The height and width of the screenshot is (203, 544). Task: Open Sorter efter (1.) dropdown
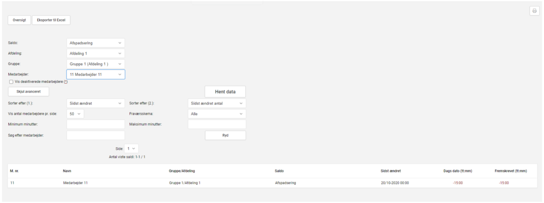95,103
